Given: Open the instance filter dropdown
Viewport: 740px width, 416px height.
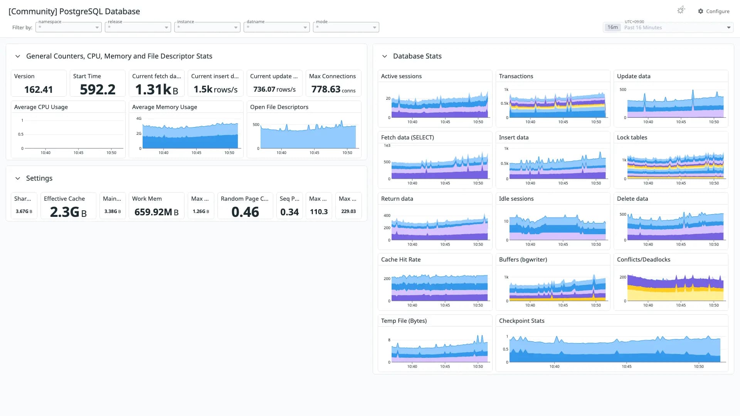Looking at the screenshot, I should click(207, 27).
